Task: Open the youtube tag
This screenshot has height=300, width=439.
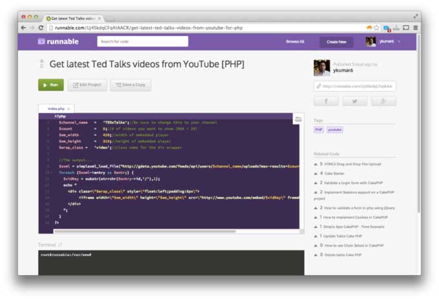Action: coord(334,129)
